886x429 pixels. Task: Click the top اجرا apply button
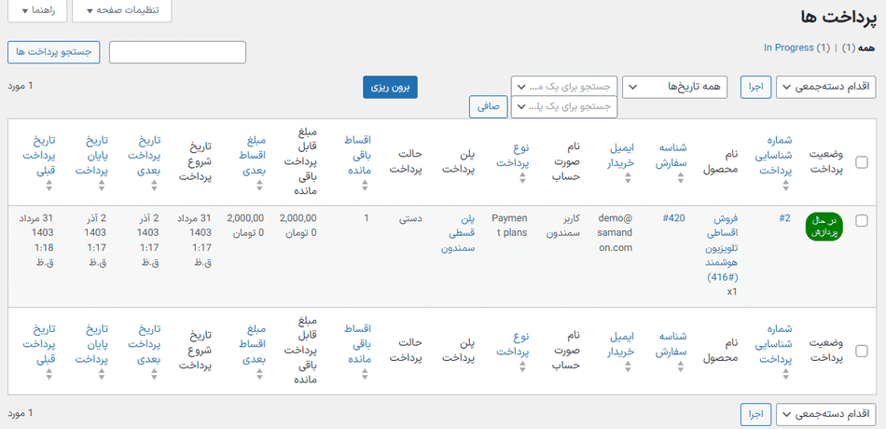coord(756,88)
